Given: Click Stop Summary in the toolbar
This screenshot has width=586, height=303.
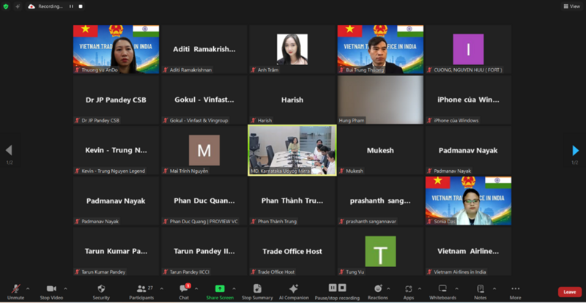Looking at the screenshot, I should pyautogui.click(x=257, y=291).
